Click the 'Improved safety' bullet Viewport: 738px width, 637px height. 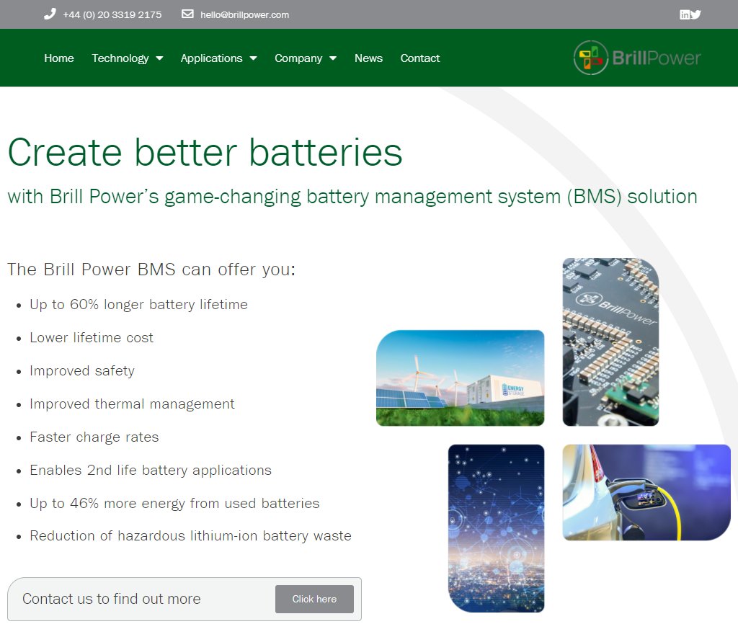(82, 370)
